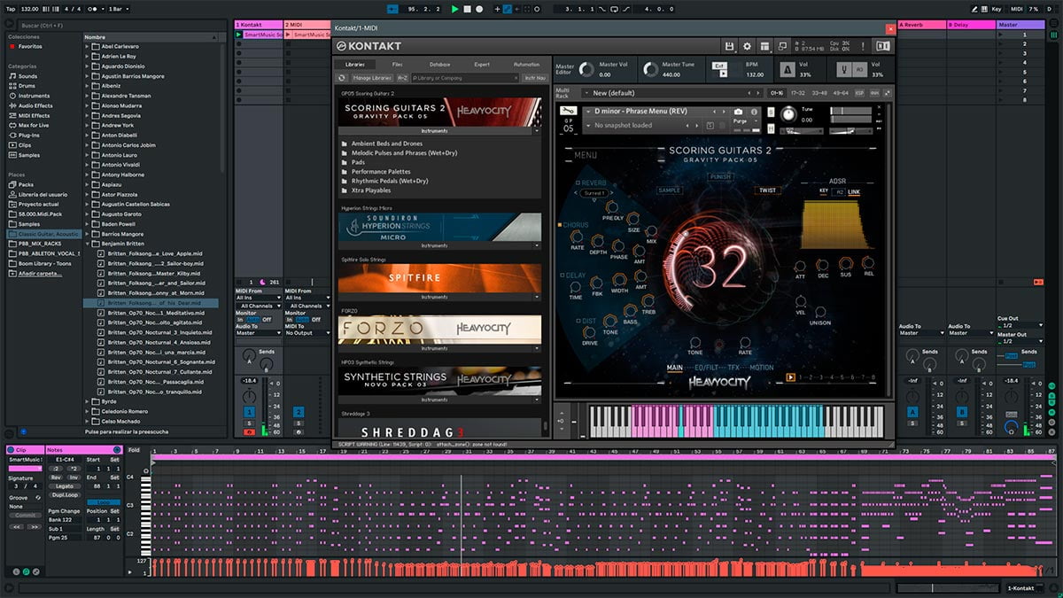Open the Samples browser category
The width and height of the screenshot is (1063, 598).
click(28, 155)
